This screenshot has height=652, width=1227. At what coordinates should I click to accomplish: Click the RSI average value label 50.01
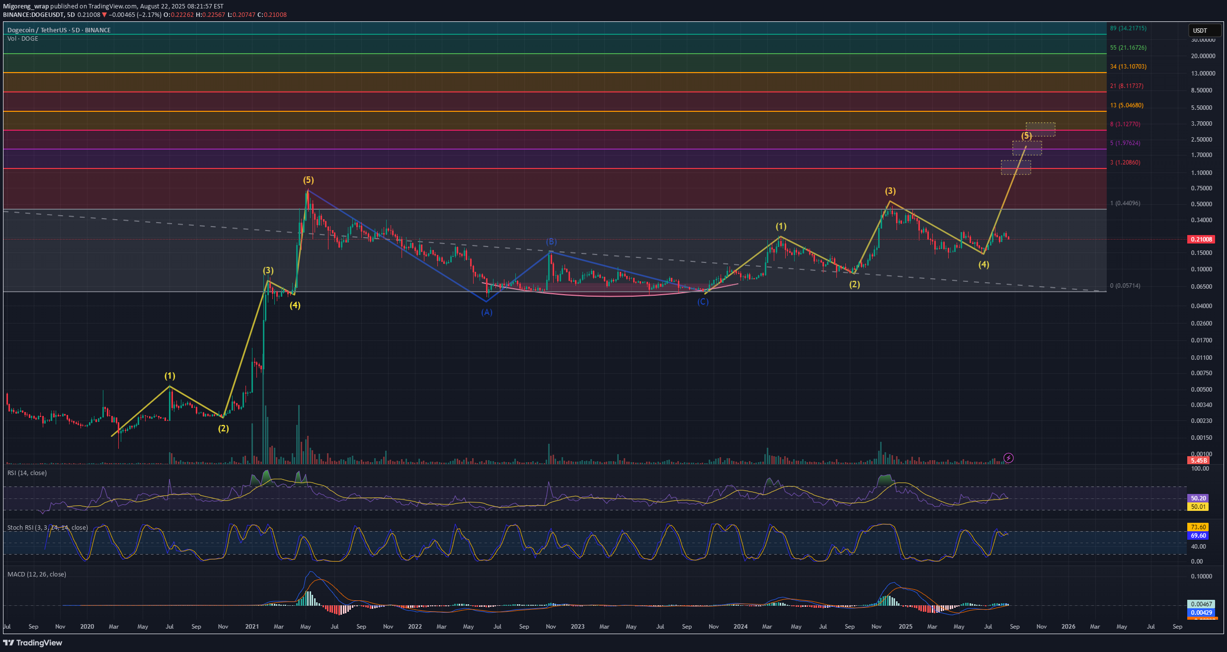[1198, 506]
